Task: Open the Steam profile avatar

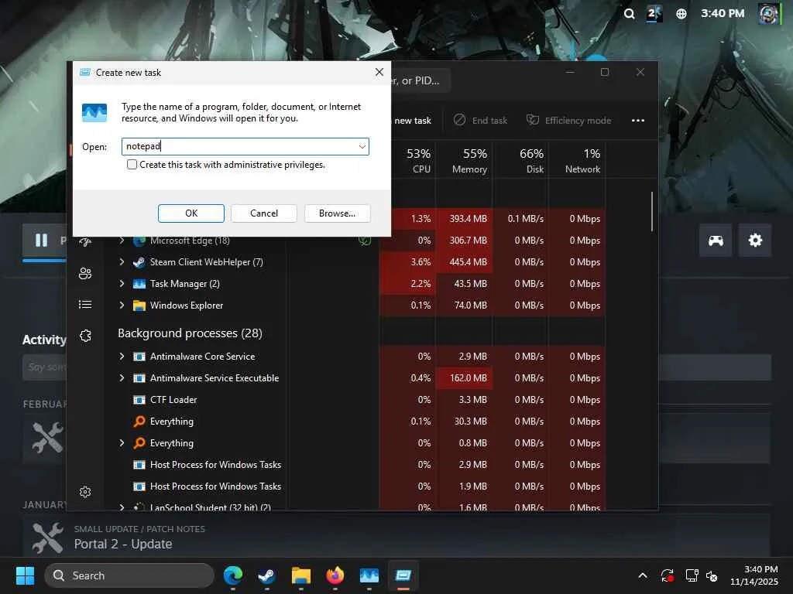Action: [769, 14]
